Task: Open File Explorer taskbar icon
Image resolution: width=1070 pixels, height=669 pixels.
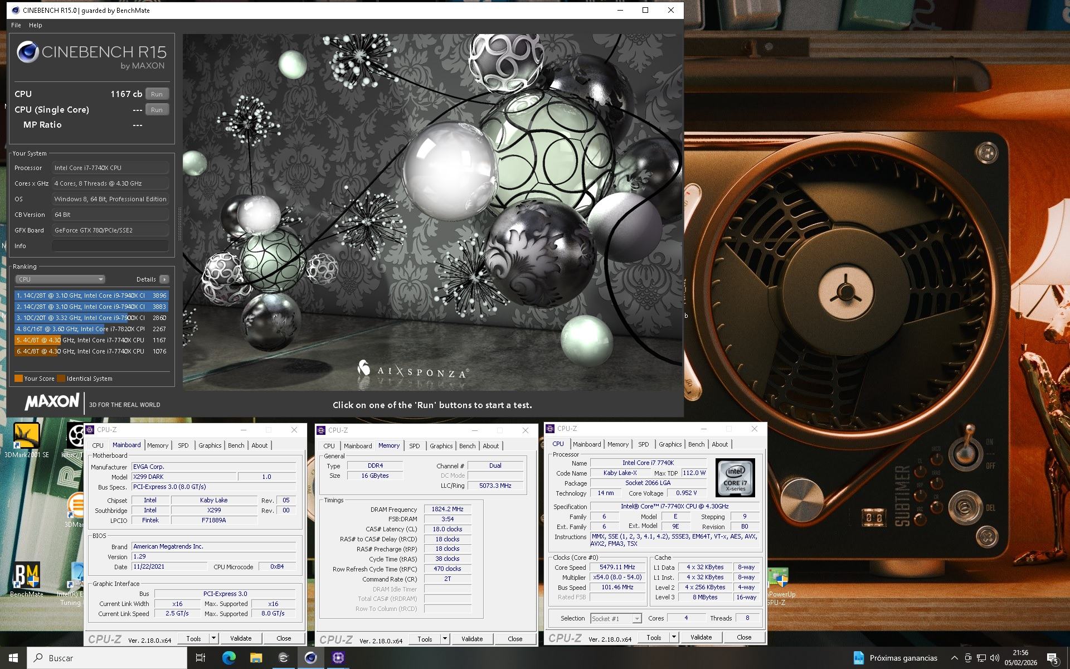Action: [x=256, y=658]
